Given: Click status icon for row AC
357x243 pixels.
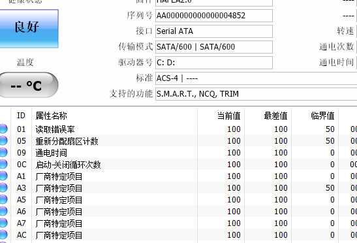Looking at the screenshot, I should (x=3, y=235).
